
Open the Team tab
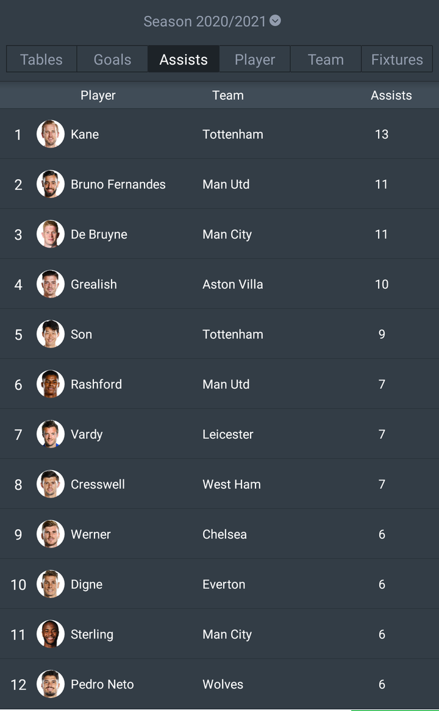326,59
